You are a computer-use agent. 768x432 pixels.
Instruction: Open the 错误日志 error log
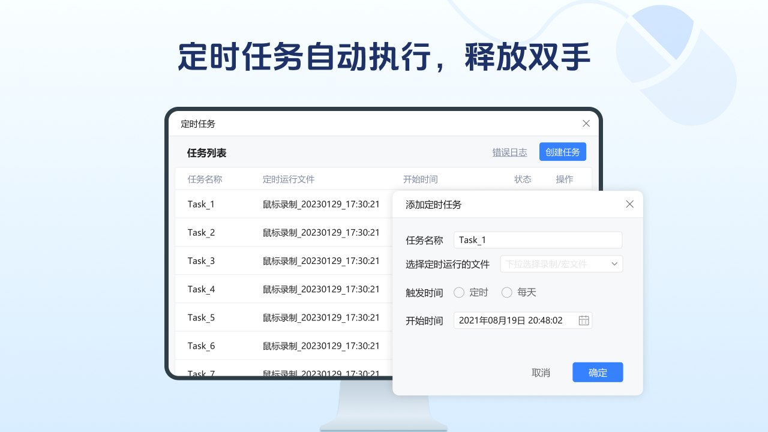pyautogui.click(x=509, y=152)
